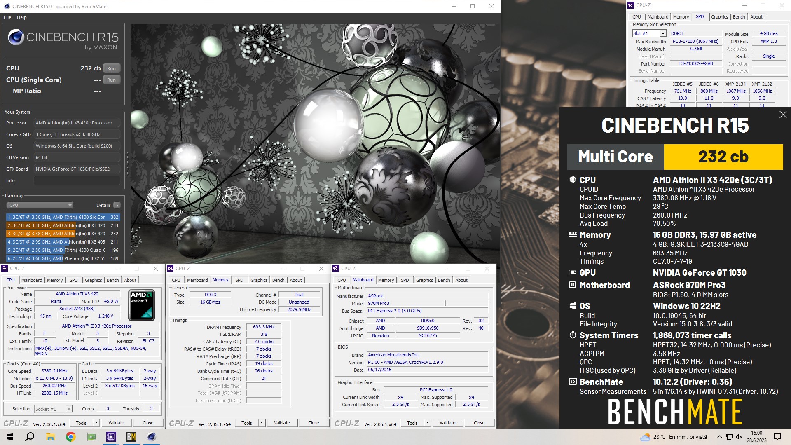Click the Details arrow button in Ranking

point(117,205)
